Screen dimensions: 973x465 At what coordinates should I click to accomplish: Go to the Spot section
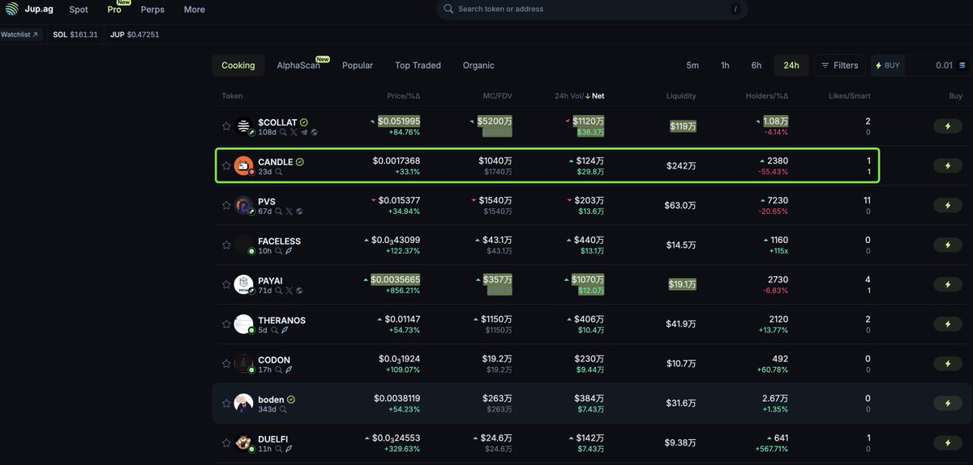[79, 10]
